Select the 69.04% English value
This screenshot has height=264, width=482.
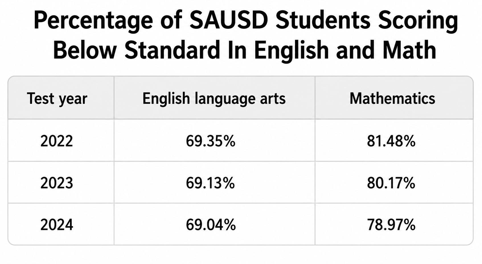click(211, 225)
